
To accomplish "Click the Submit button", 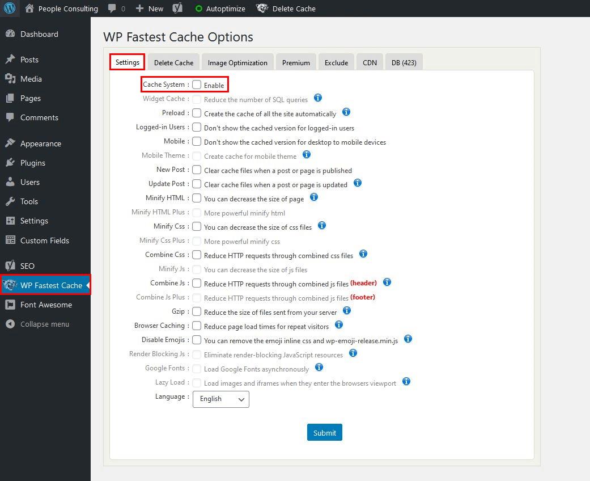I will tap(324, 432).
